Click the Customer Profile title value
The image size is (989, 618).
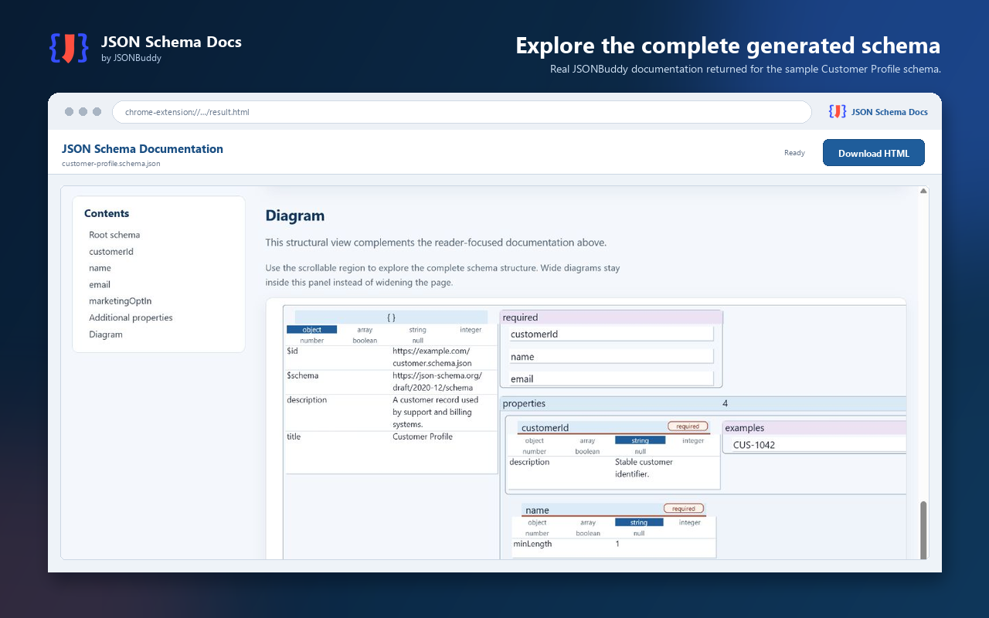click(423, 436)
